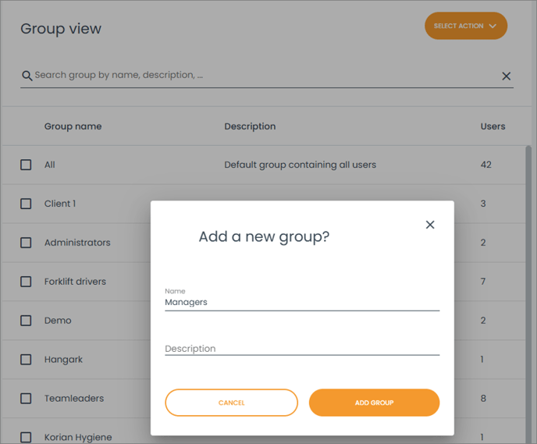Click the Group name column header
537x444 pixels.
pos(73,126)
